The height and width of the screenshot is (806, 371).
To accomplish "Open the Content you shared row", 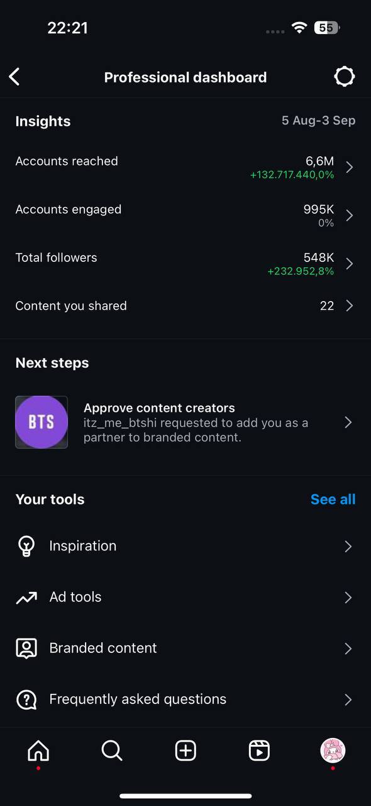I will [x=185, y=306].
